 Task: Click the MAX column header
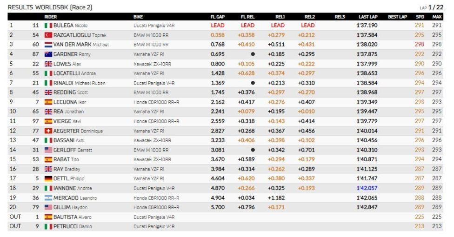(437, 17)
